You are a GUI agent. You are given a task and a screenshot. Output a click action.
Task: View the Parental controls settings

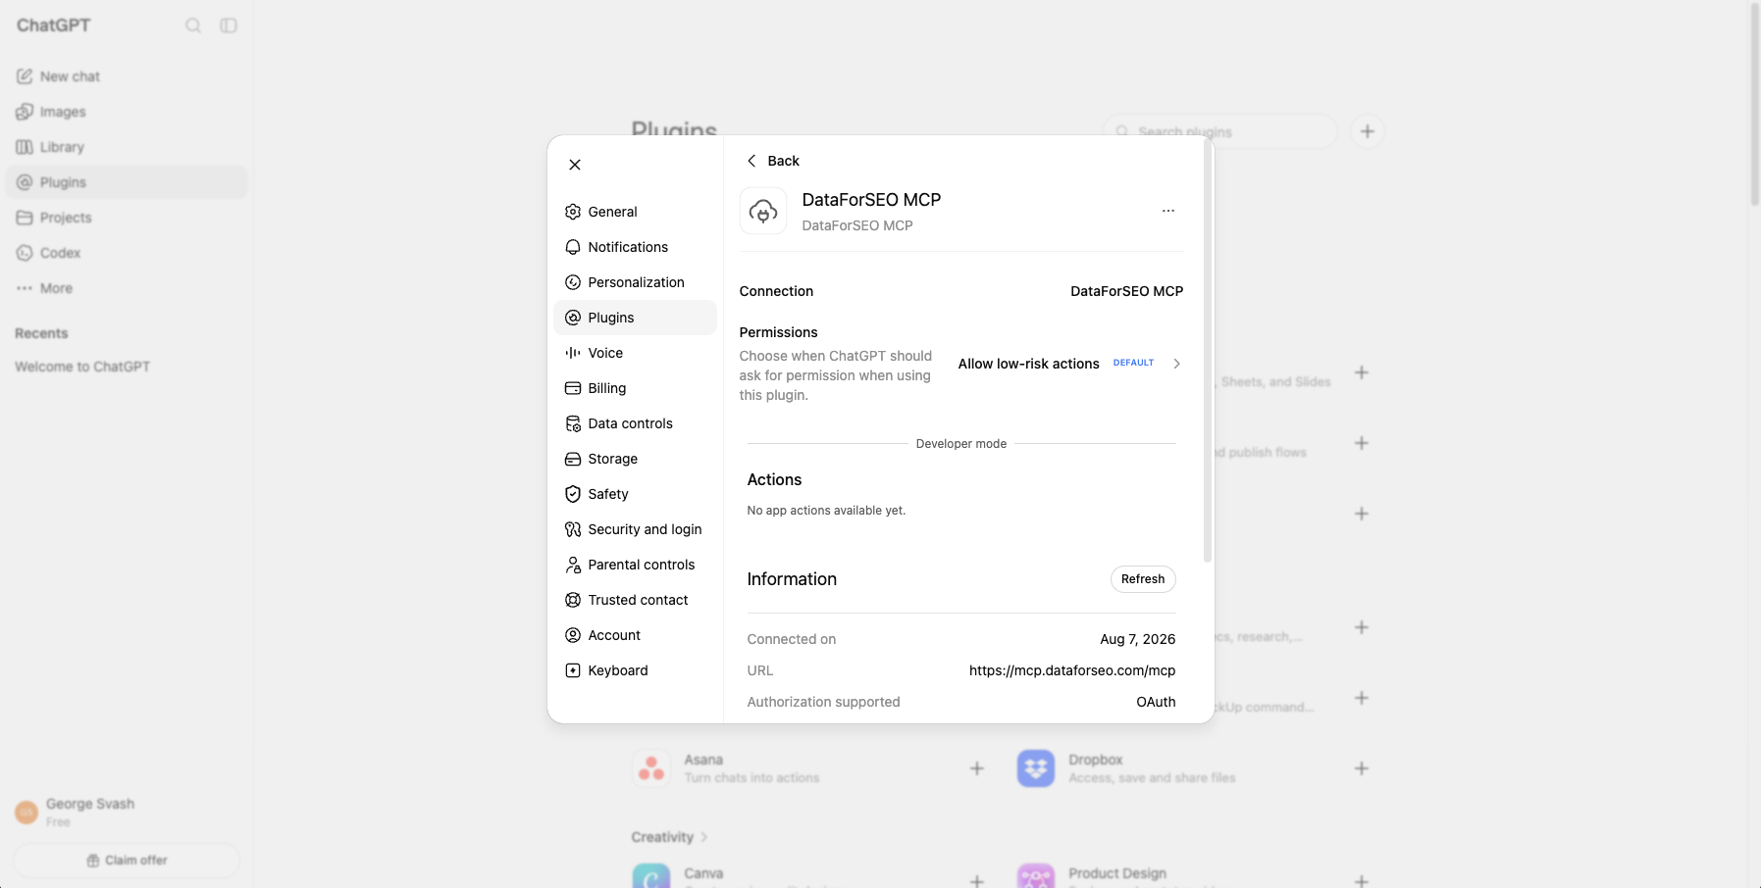click(x=635, y=565)
